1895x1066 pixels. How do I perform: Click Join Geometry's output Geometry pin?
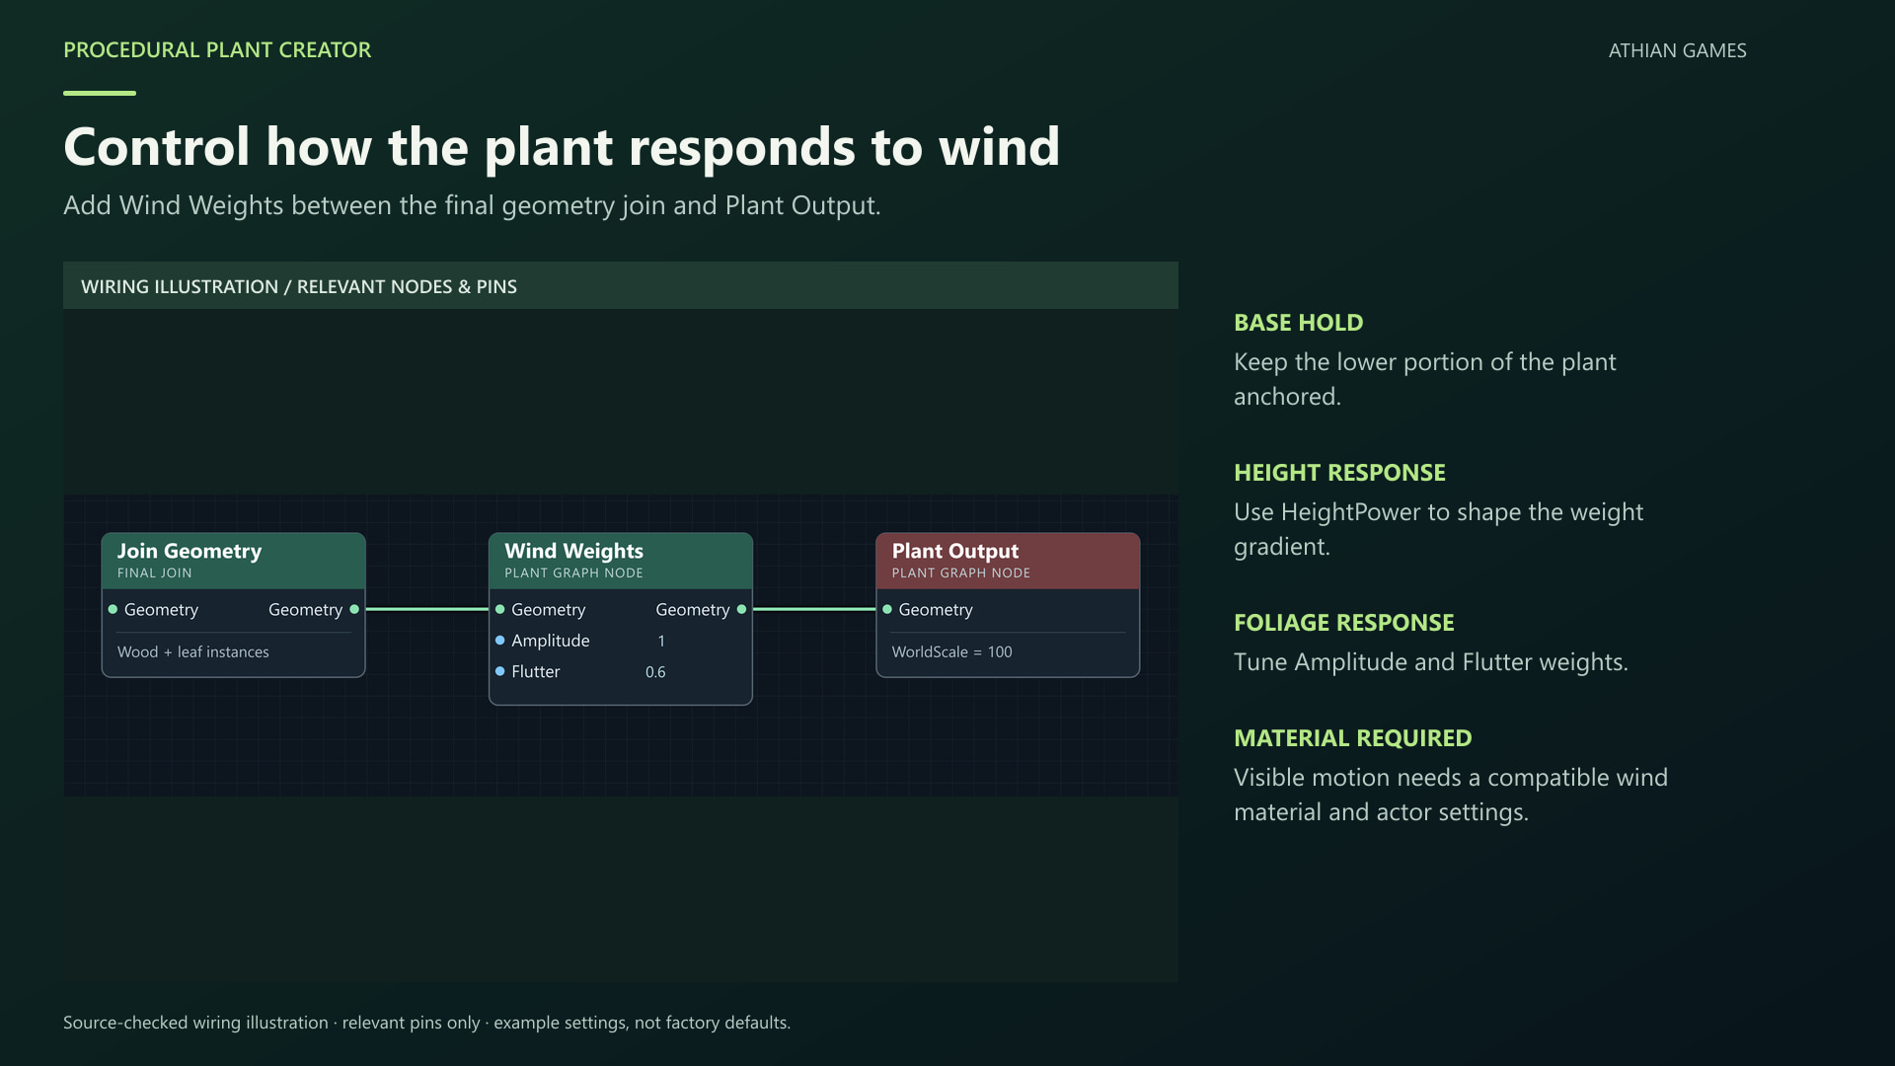354,610
